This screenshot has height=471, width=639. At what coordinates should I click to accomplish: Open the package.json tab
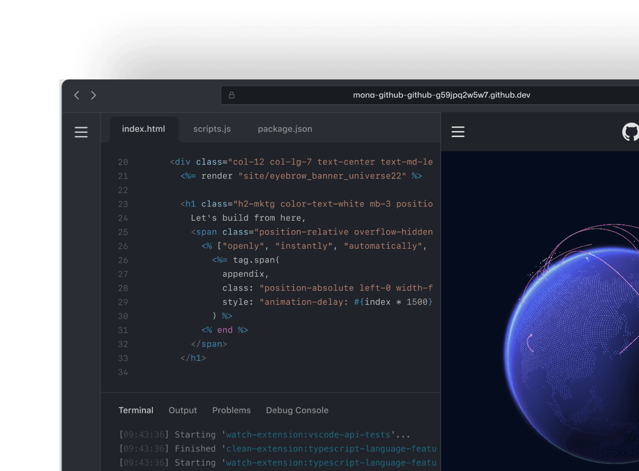tap(285, 129)
